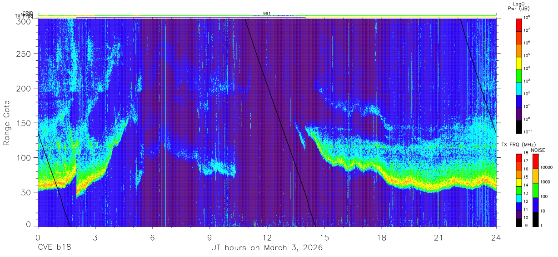Click the 'NOISE' legend title
Viewport: 558px width, 257px height.
538,150
